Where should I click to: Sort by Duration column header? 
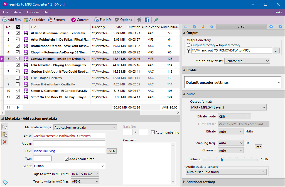[134, 27]
